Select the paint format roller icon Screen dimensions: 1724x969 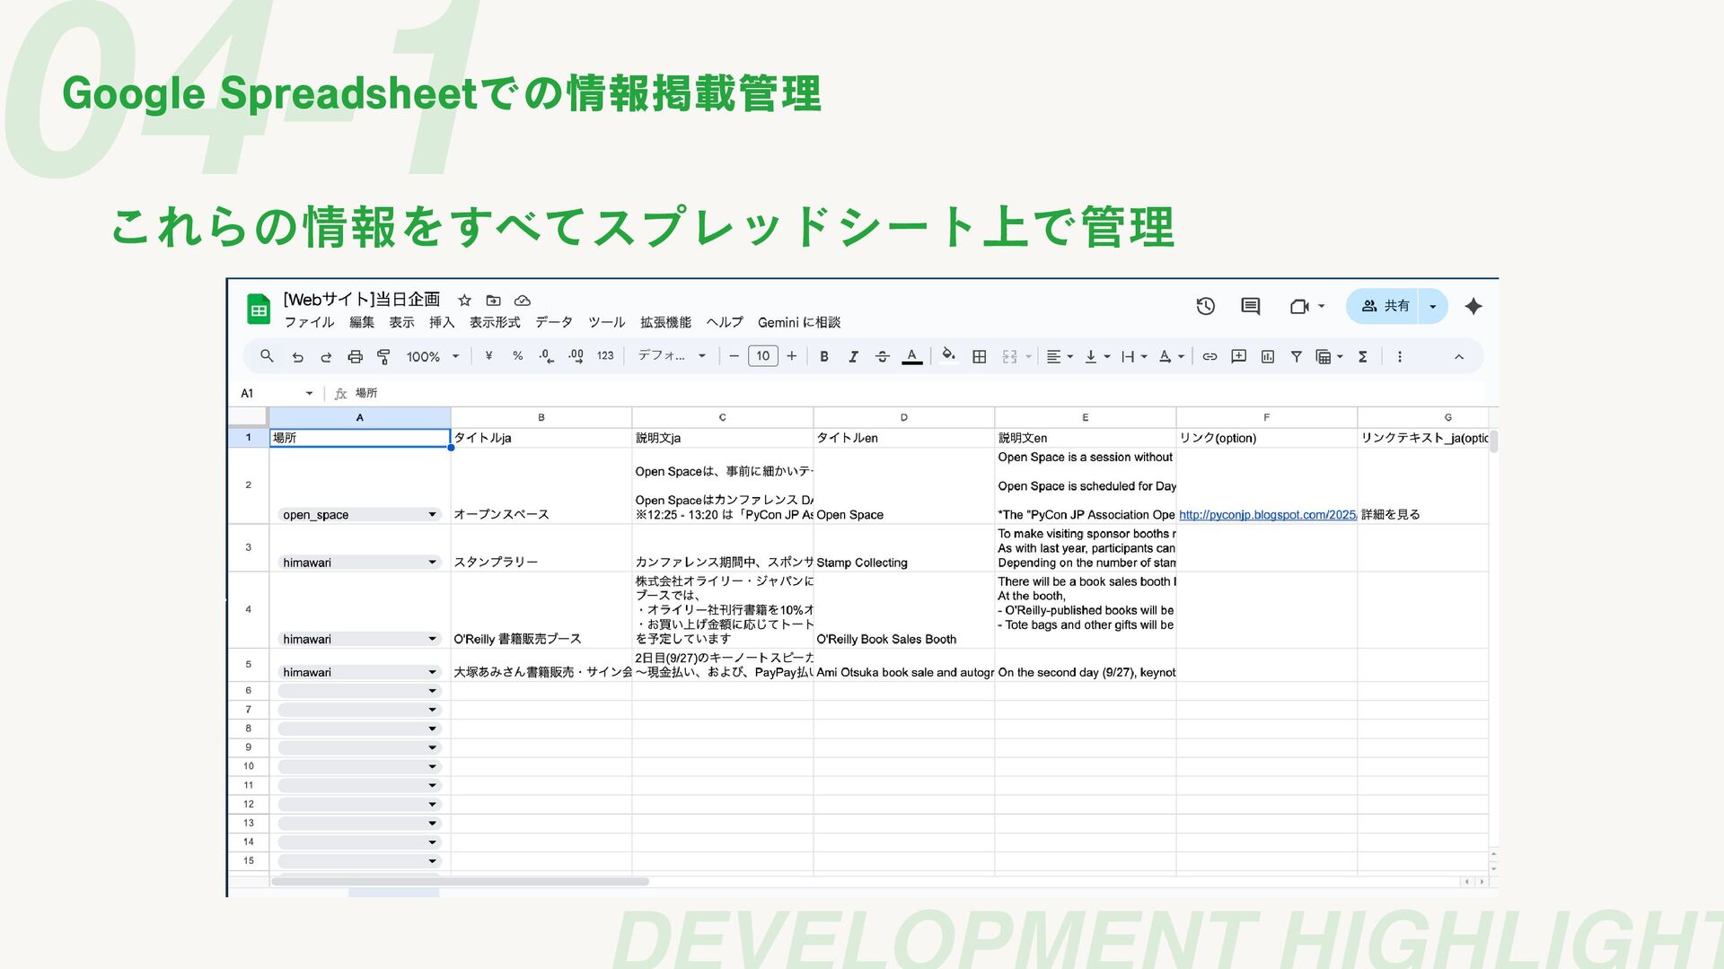click(x=383, y=357)
